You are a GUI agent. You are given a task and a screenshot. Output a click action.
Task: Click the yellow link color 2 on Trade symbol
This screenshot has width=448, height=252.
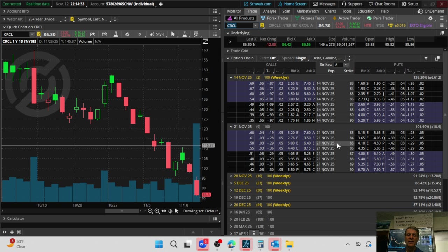pos(262,26)
